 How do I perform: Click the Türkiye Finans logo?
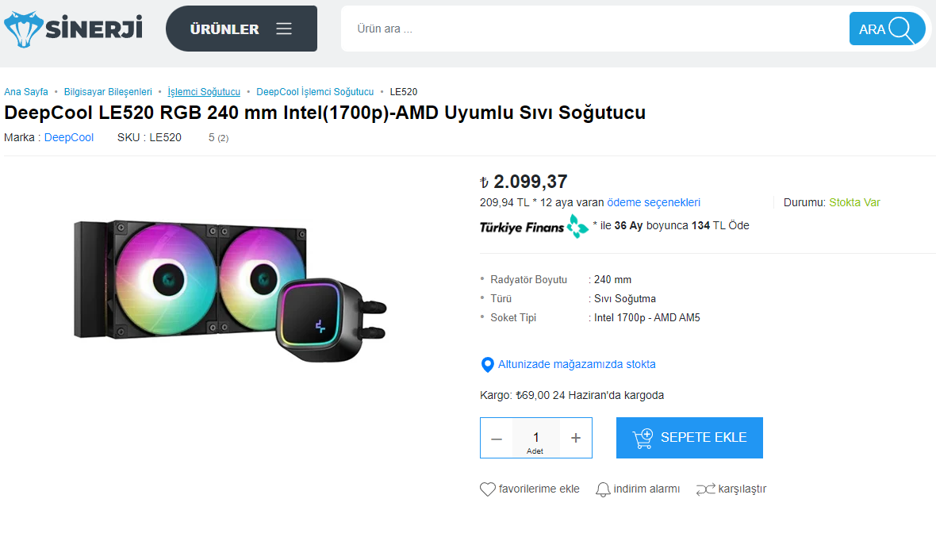click(x=534, y=226)
